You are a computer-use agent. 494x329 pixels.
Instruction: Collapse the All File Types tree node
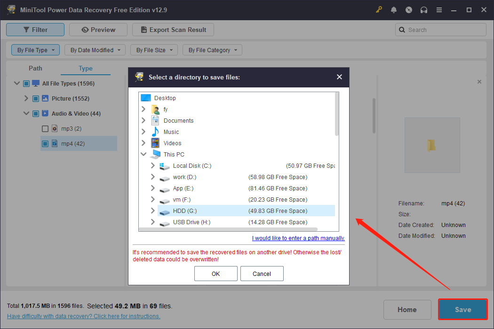(x=17, y=83)
